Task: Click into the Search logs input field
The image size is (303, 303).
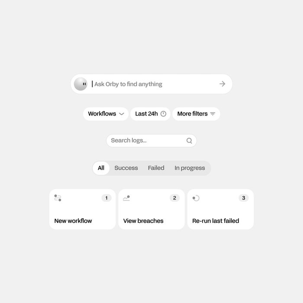Action: pos(151,141)
